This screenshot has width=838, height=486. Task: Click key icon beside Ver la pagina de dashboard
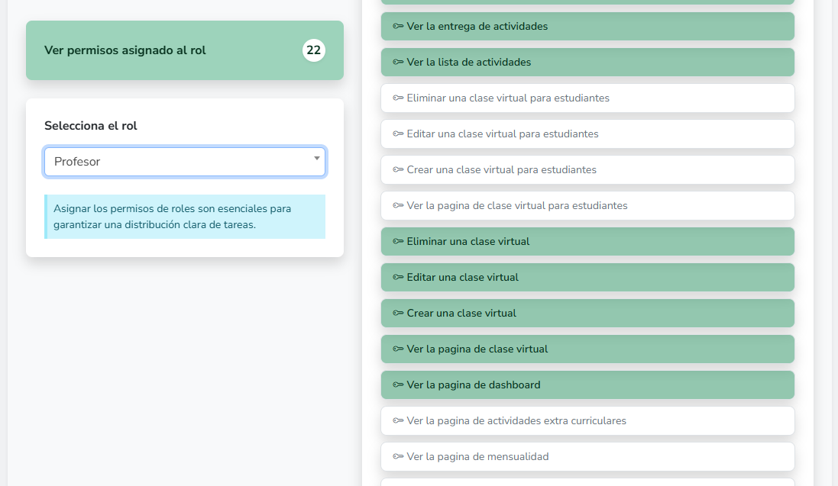398,385
